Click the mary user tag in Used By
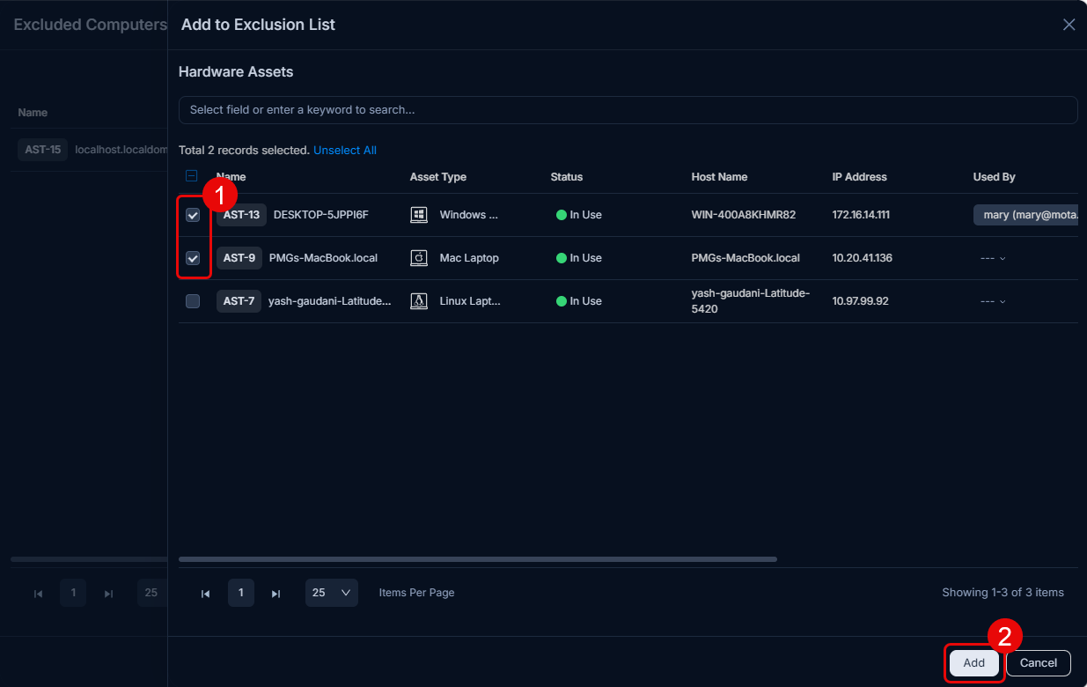The height and width of the screenshot is (687, 1087). click(1025, 215)
